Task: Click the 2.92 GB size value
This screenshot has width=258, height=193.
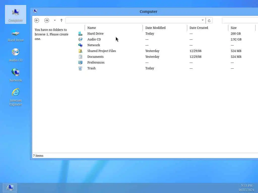Action: pyautogui.click(x=236, y=39)
